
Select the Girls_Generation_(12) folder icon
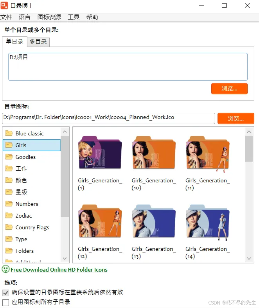point(100,221)
